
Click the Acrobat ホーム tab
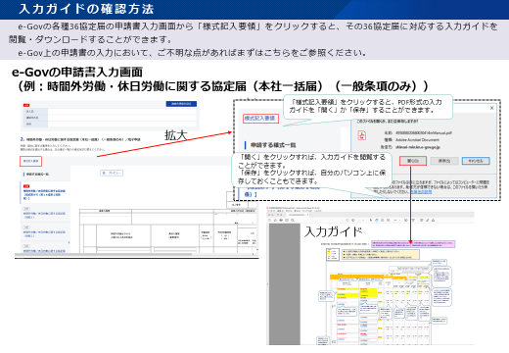(x=270, y=215)
